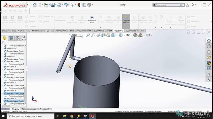Click the Apply Scene icon

click(140, 35)
